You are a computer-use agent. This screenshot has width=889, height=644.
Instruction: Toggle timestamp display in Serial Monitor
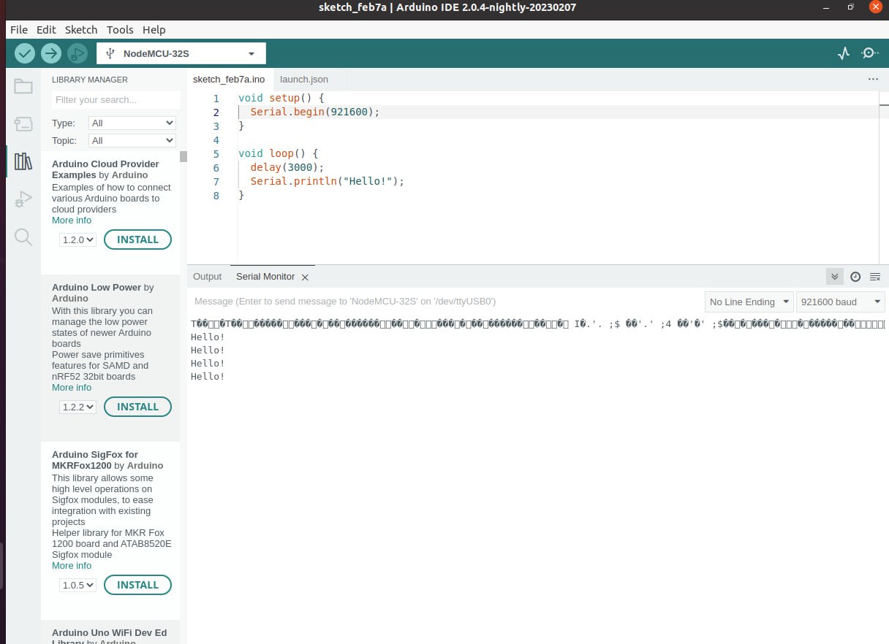coord(855,277)
